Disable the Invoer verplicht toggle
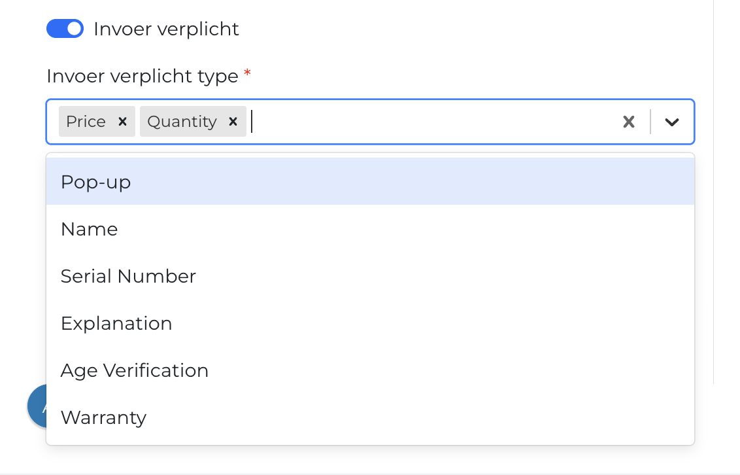Screen dimensions: 740x475 (65, 28)
